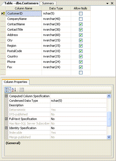Screen dimensions: 116x161
Task: Expand Identity Specification
Action: click(6, 128)
